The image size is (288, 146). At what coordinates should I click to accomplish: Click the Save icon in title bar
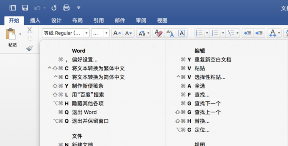point(25,8)
